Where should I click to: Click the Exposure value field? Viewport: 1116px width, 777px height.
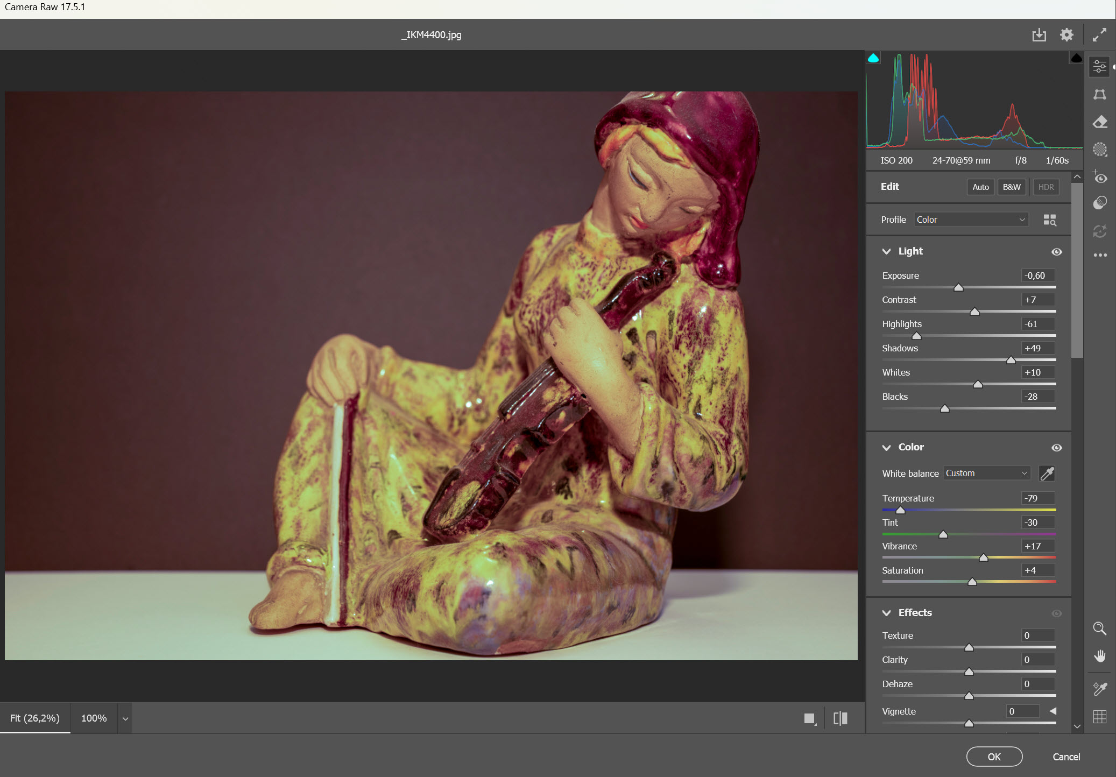(x=1037, y=276)
